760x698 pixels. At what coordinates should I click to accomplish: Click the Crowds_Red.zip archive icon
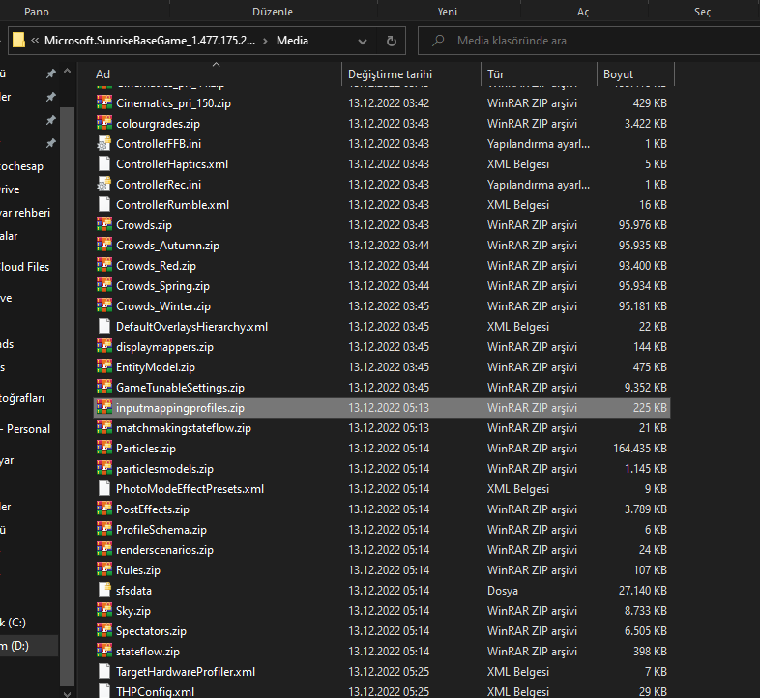click(104, 266)
